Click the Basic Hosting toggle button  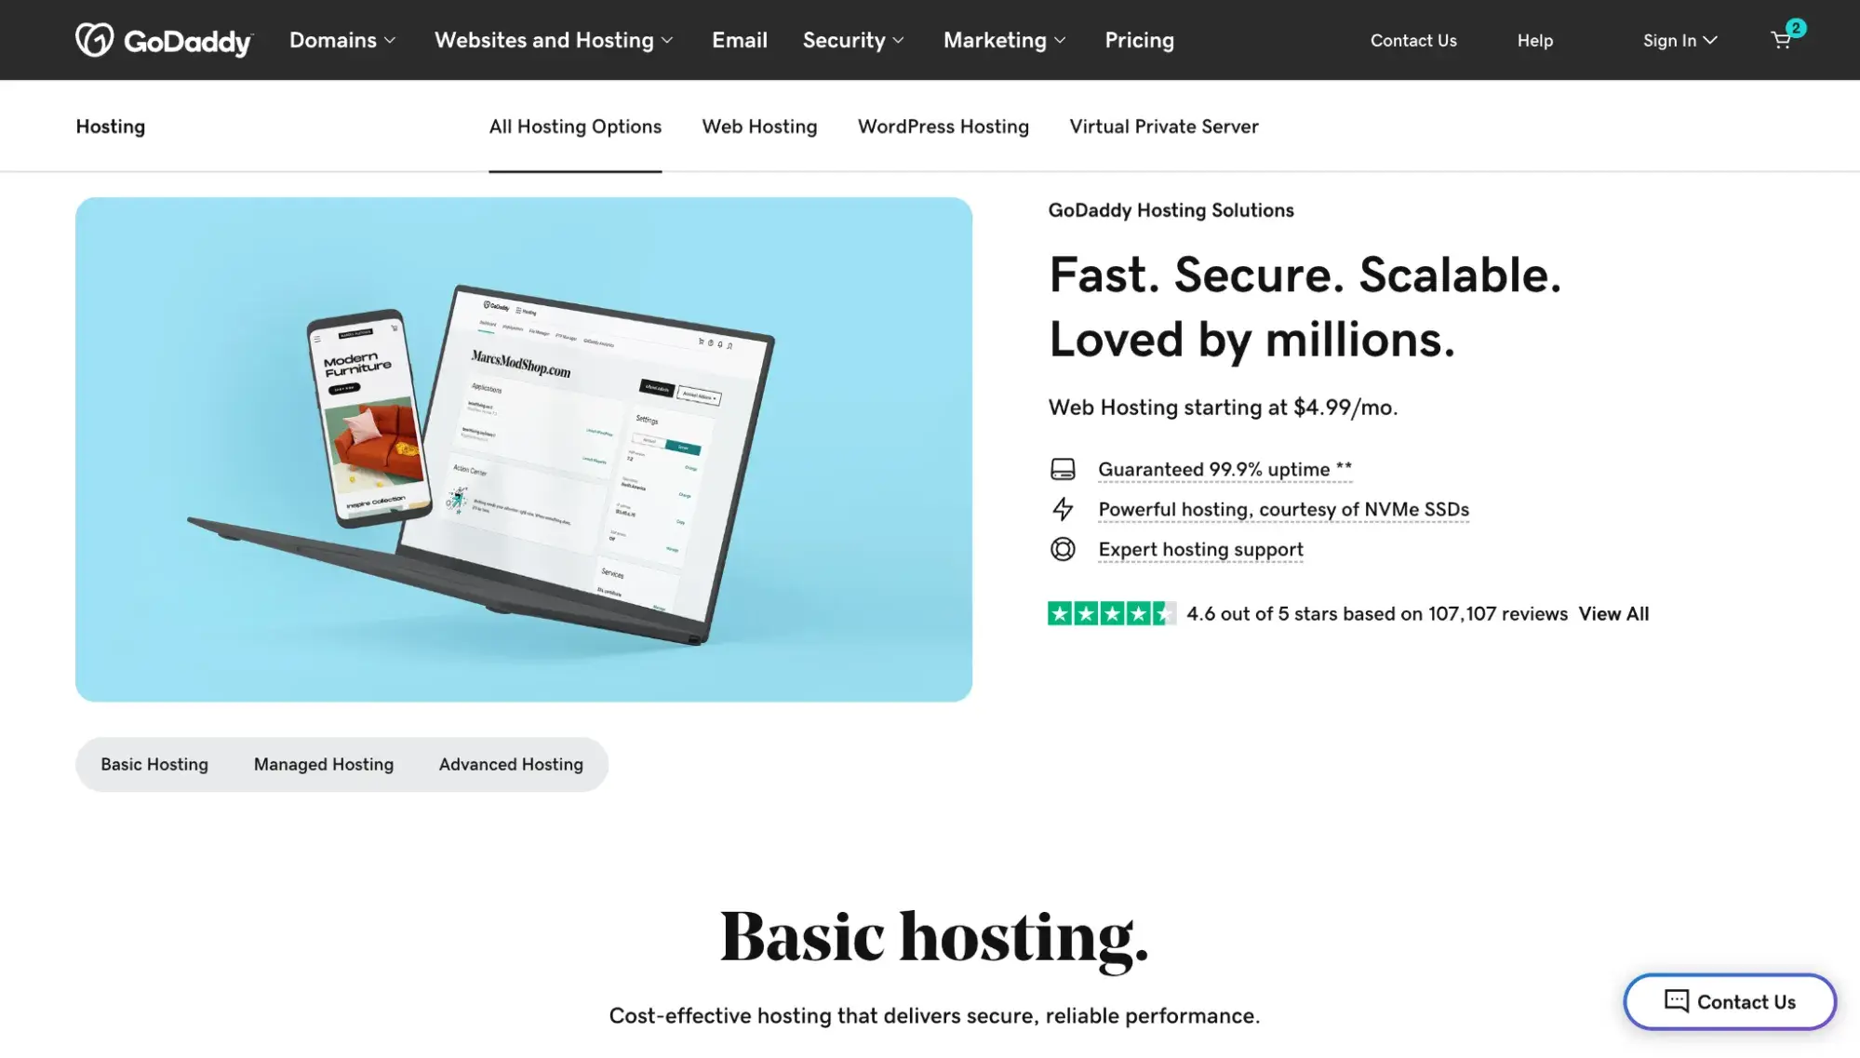pos(154,764)
